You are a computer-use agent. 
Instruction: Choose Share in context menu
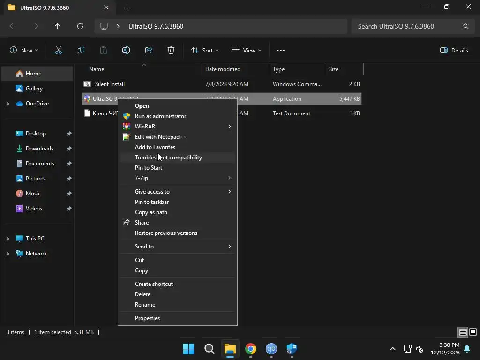177,223
